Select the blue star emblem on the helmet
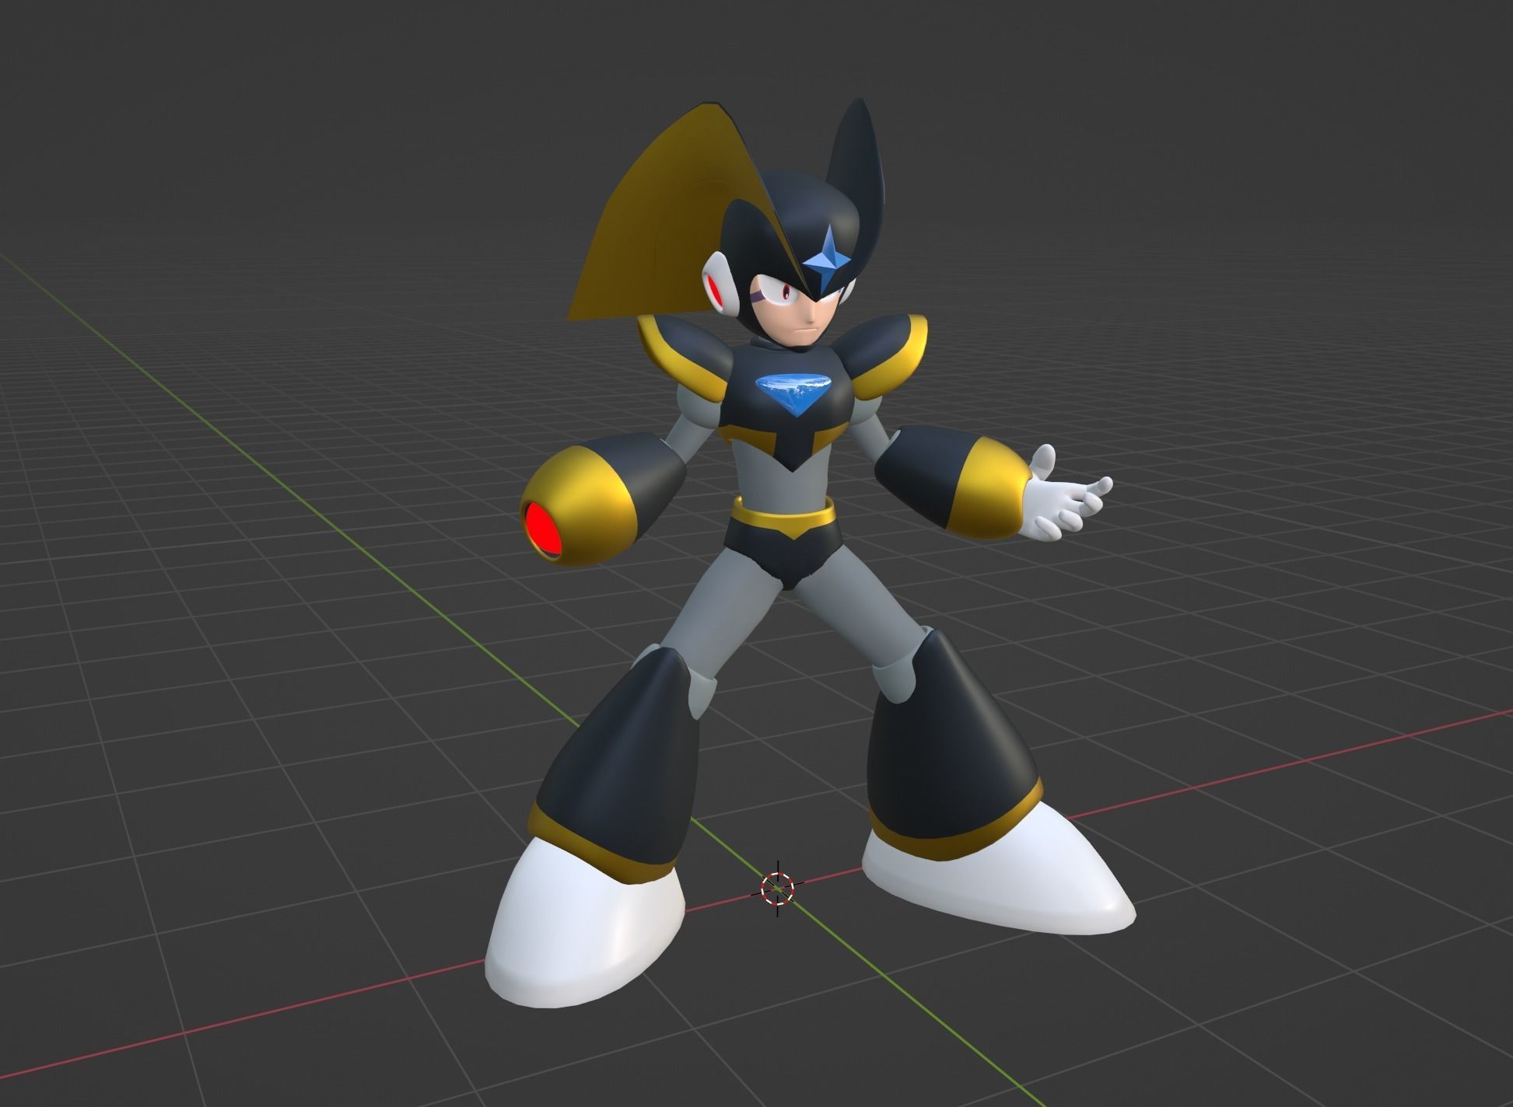The image size is (1513, 1107). click(x=825, y=259)
